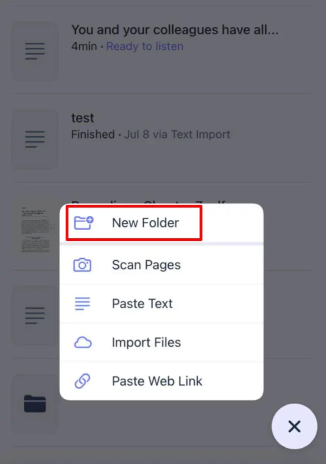The width and height of the screenshot is (326, 464).
Task: Select the Paste Text option
Action: pyautogui.click(x=161, y=304)
